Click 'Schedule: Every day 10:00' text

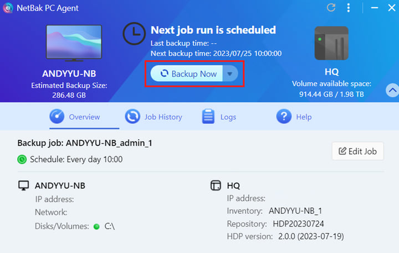click(x=76, y=159)
